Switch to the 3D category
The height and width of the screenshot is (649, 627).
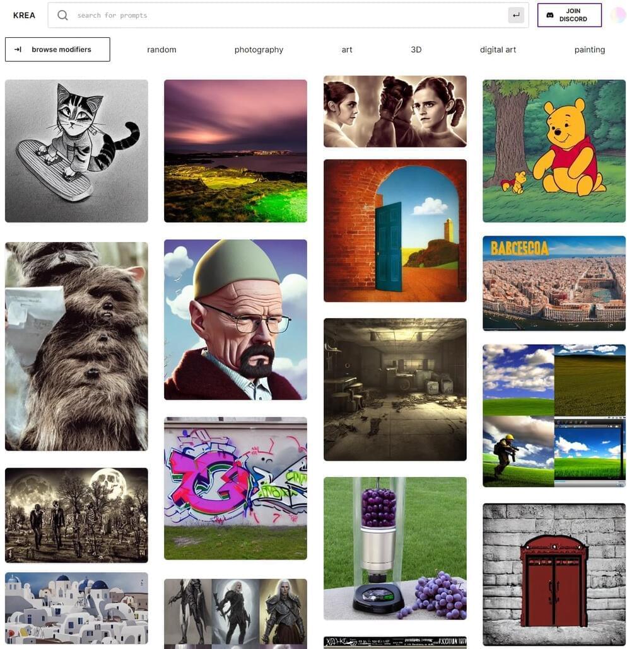[416, 50]
